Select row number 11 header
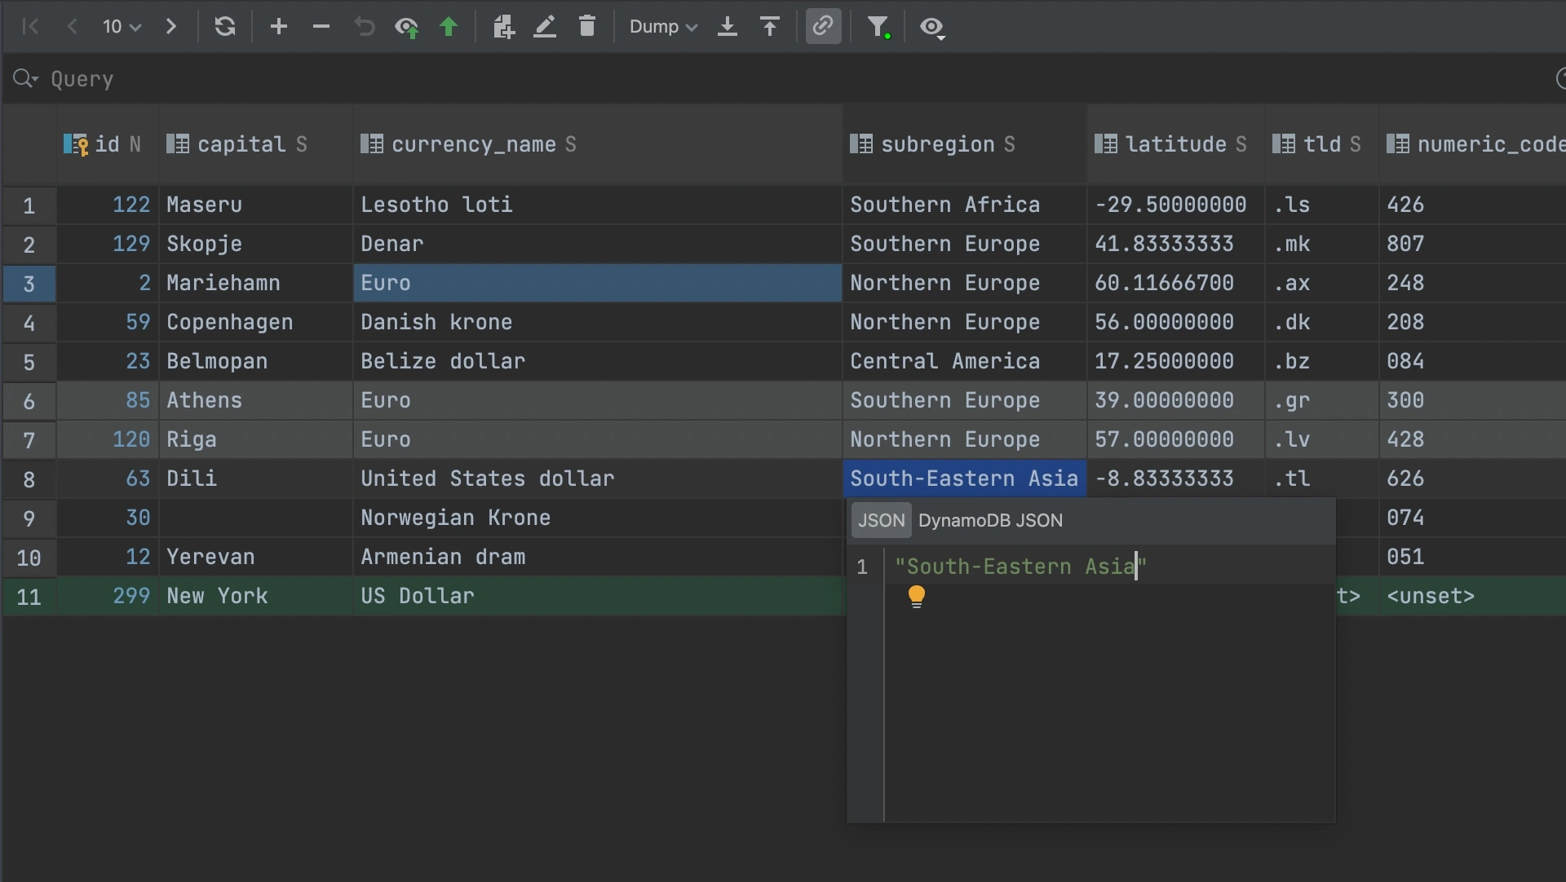The height and width of the screenshot is (882, 1566). (29, 597)
